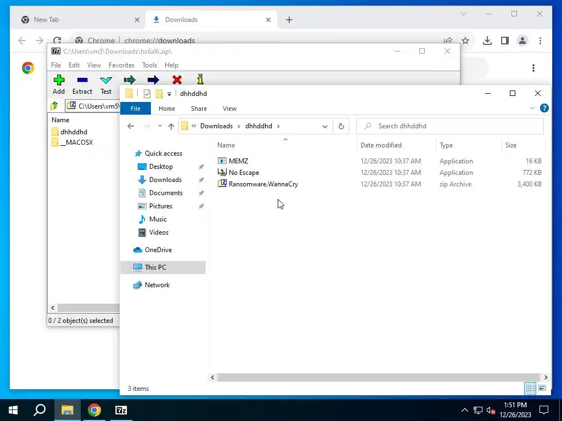Expand address bar history dropdown
This screenshot has width=562, height=421.
(x=325, y=127)
